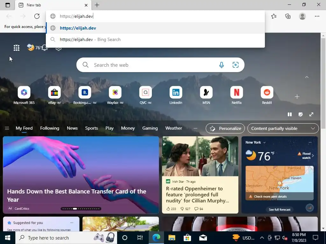Open the feed hamburger menu
The image size is (326, 244).
[x=7, y=128]
